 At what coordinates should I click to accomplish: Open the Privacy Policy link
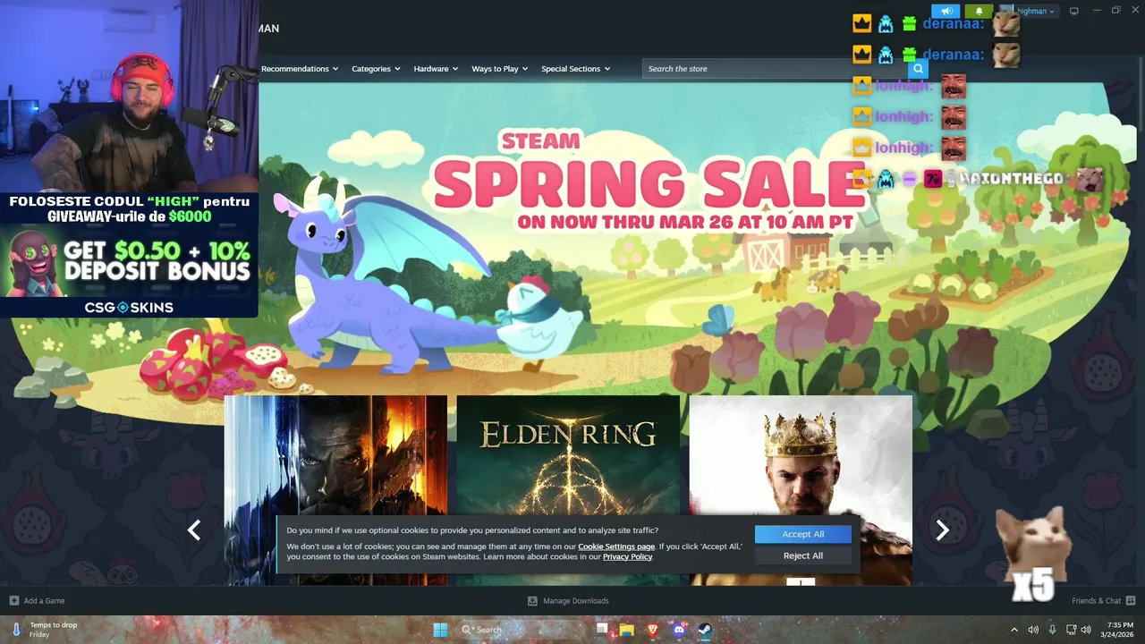627,556
